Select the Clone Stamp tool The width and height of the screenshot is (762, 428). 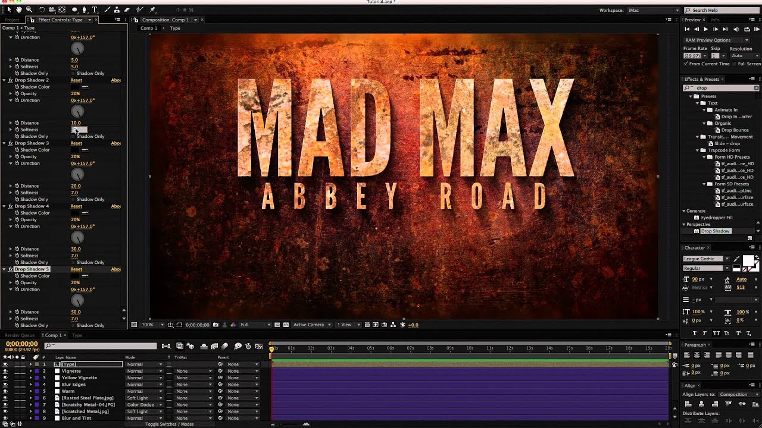117,10
